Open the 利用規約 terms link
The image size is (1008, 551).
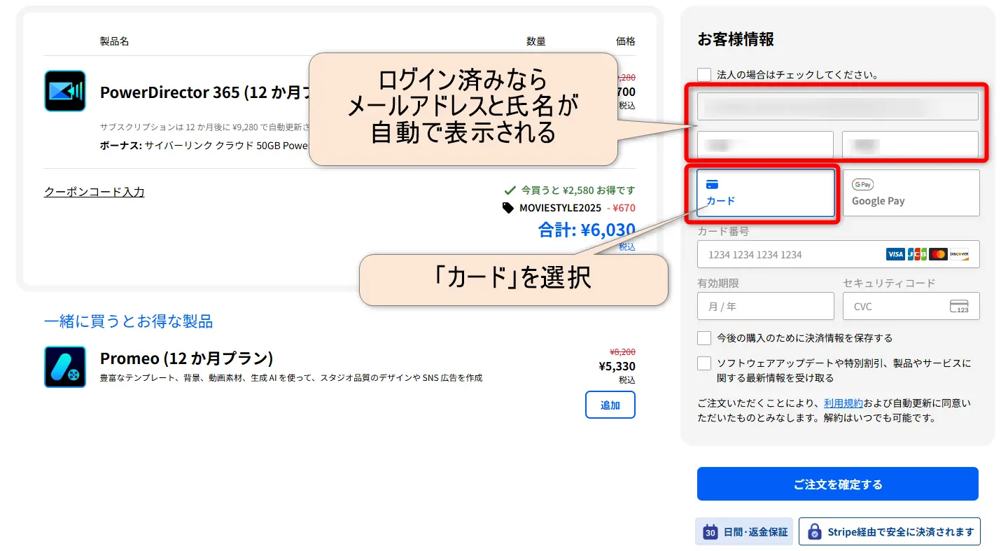pos(843,402)
